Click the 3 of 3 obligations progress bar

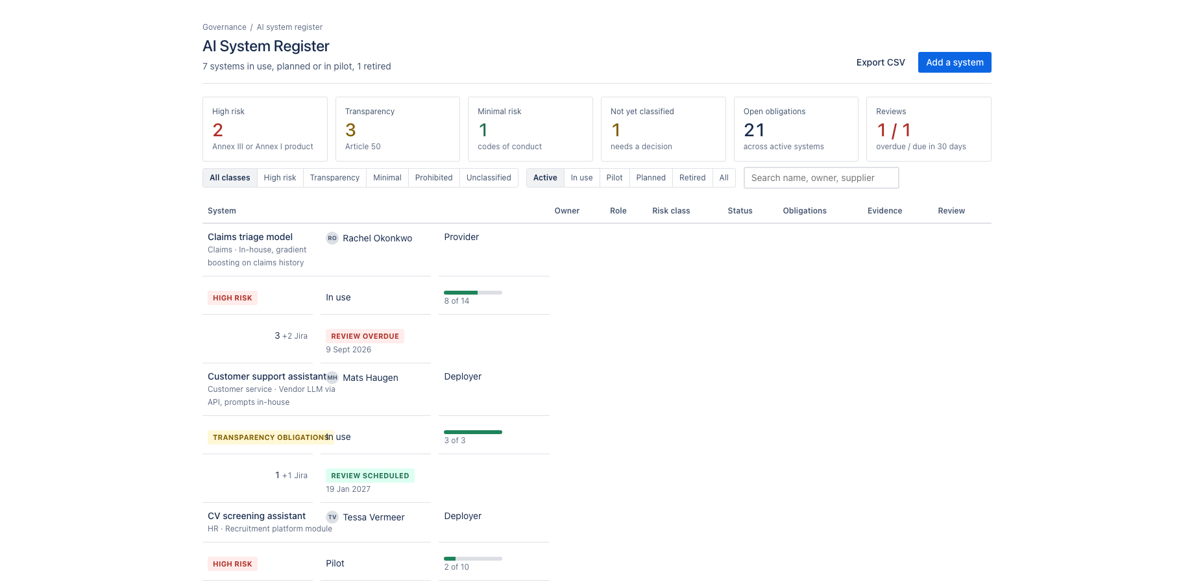pyautogui.click(x=473, y=432)
